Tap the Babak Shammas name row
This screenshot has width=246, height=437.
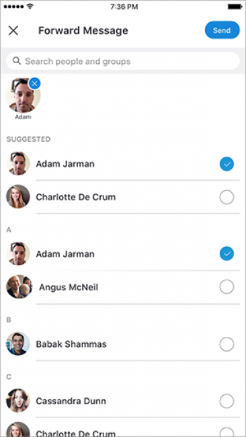[x=123, y=344]
